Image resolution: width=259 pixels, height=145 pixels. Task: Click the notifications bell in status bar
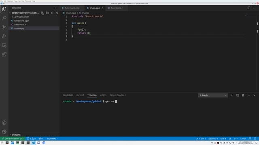[255, 139]
